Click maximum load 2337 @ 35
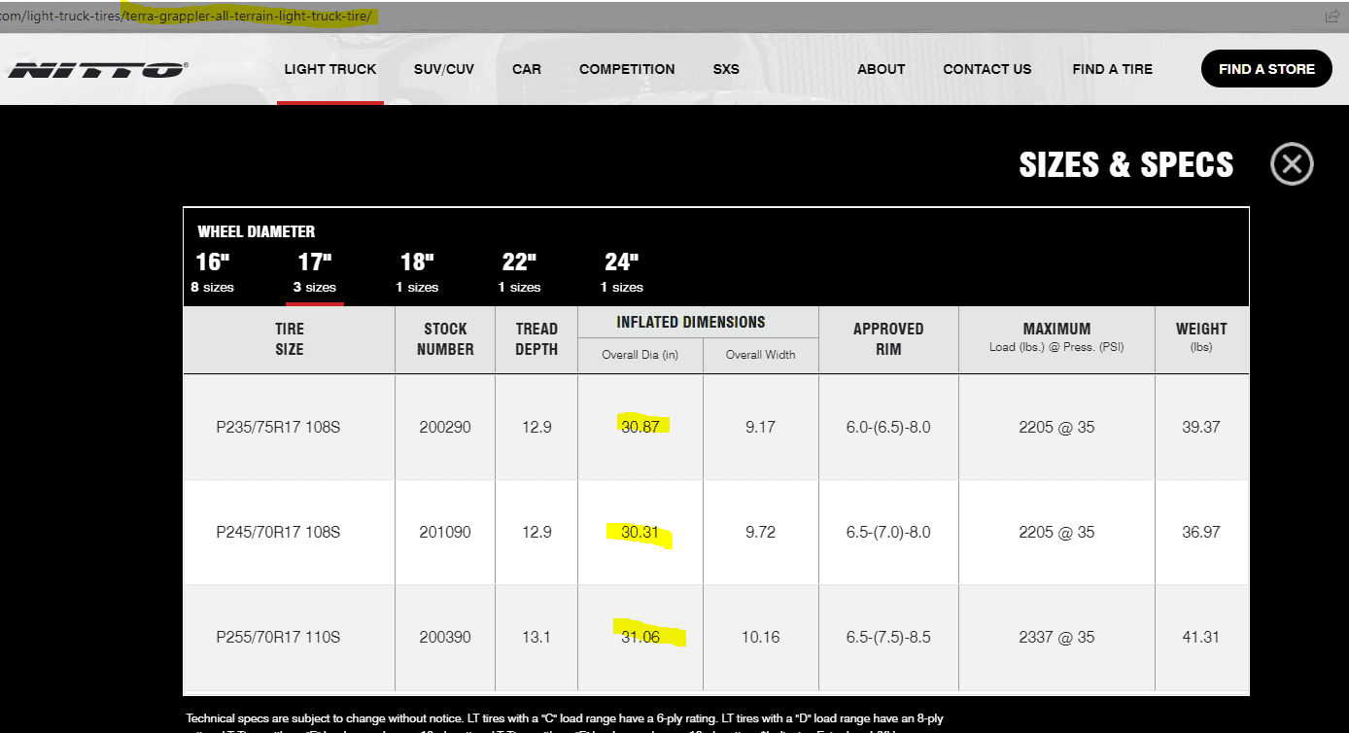 [x=1056, y=637]
